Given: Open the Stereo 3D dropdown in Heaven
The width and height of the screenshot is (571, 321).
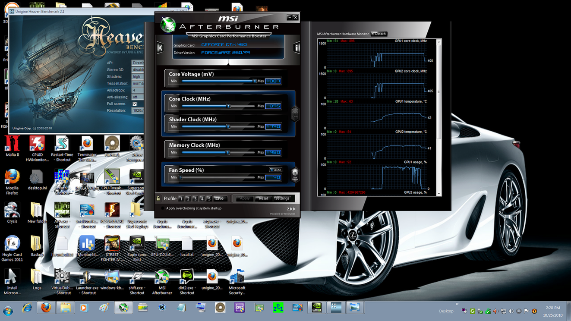Looking at the screenshot, I should [138, 70].
